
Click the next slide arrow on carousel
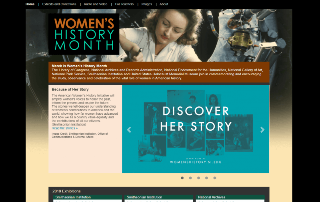[262, 129]
